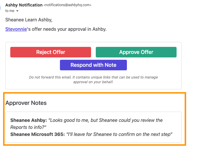
Task: Expand recipient details arrow next to "to me"
Action: tap(17, 11)
